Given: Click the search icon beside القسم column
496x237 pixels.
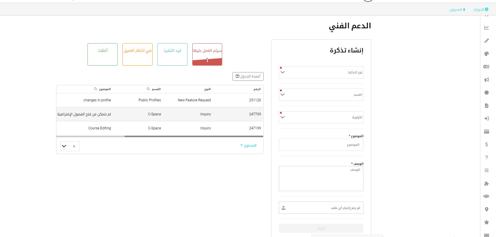Looking at the screenshot, I should [x=148, y=89].
